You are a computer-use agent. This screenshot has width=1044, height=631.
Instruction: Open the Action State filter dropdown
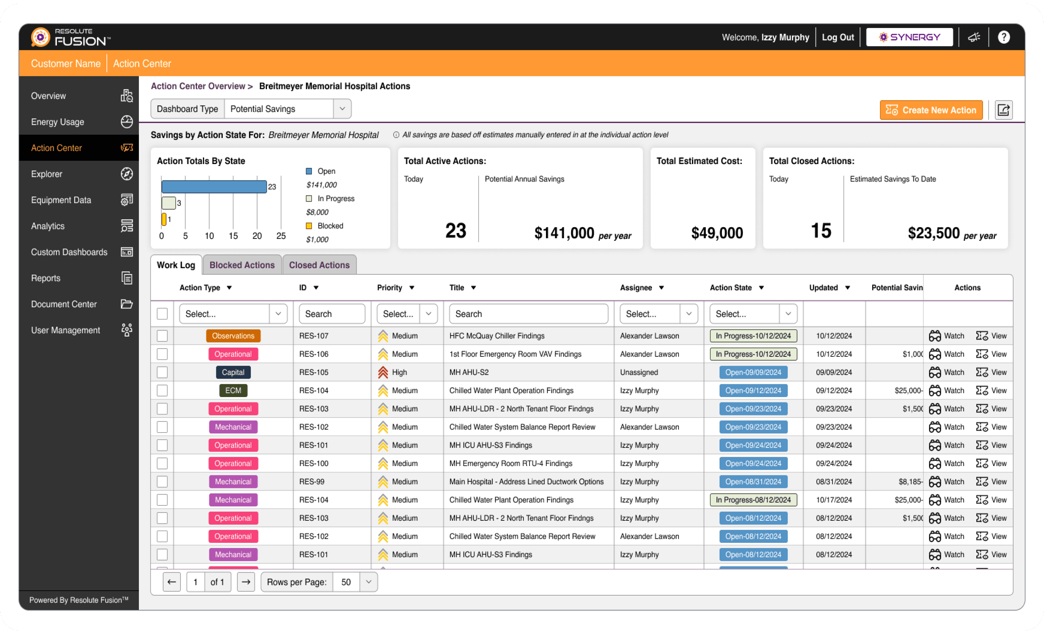click(x=788, y=314)
